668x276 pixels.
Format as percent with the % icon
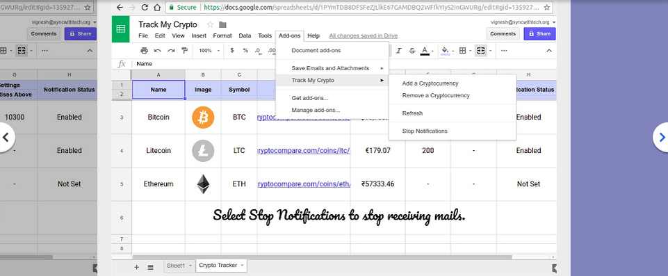pos(245,50)
